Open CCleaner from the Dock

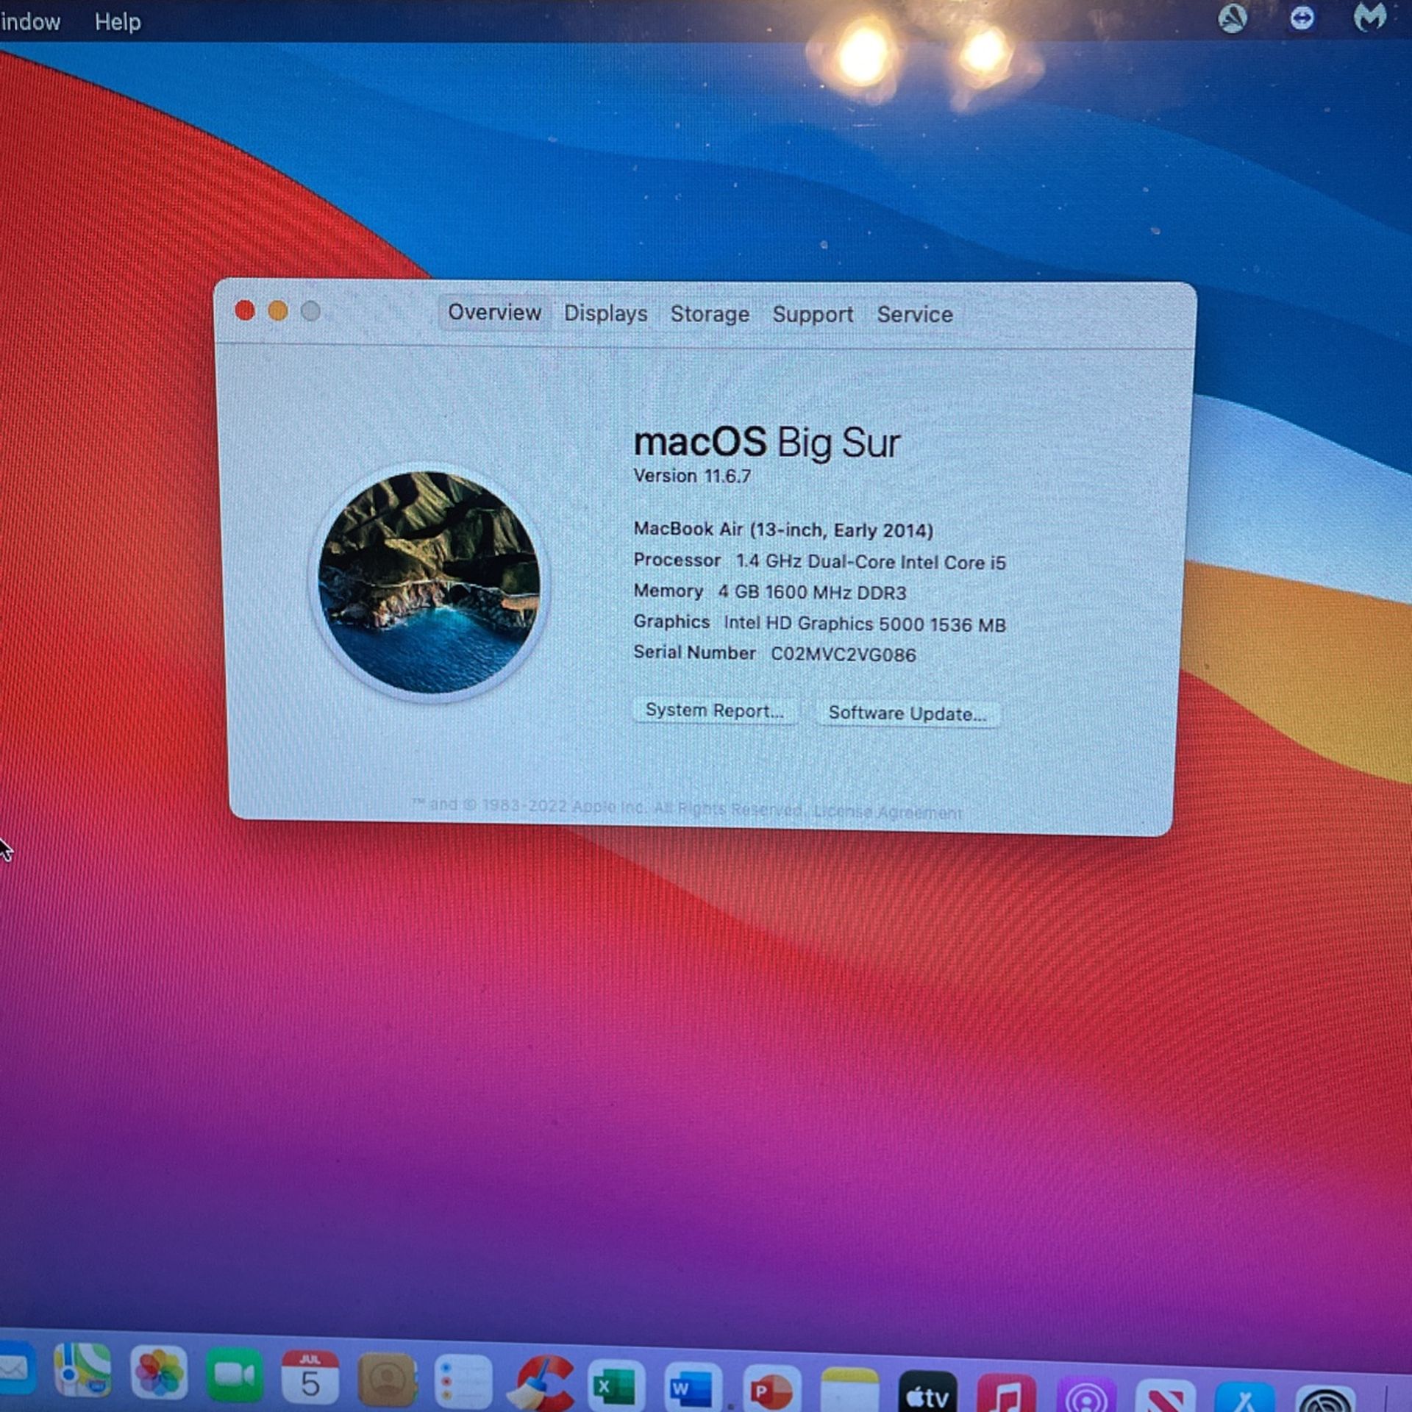pos(542,1384)
